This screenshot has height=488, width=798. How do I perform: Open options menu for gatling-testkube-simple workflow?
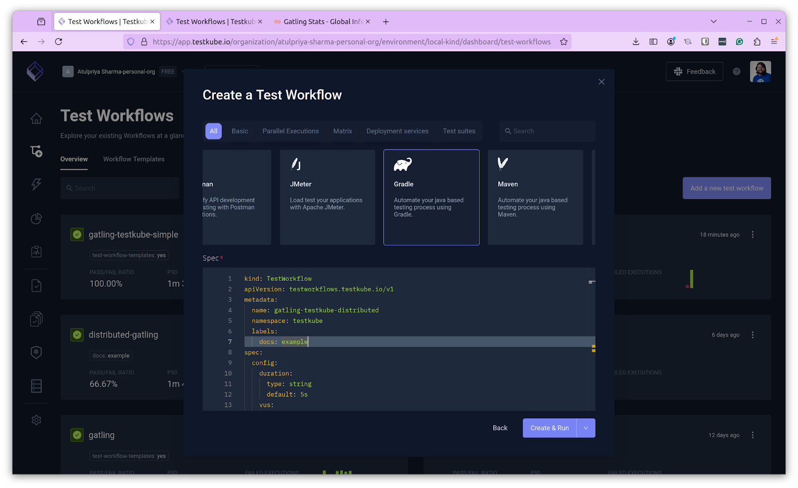[753, 235]
